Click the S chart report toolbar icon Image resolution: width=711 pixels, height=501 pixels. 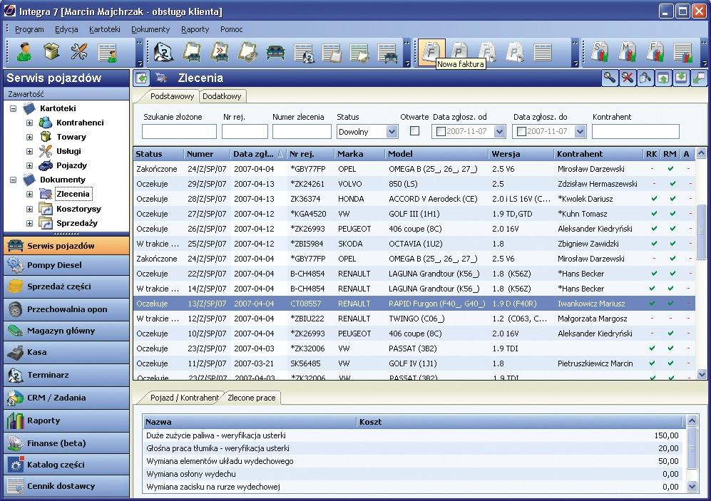click(x=600, y=53)
